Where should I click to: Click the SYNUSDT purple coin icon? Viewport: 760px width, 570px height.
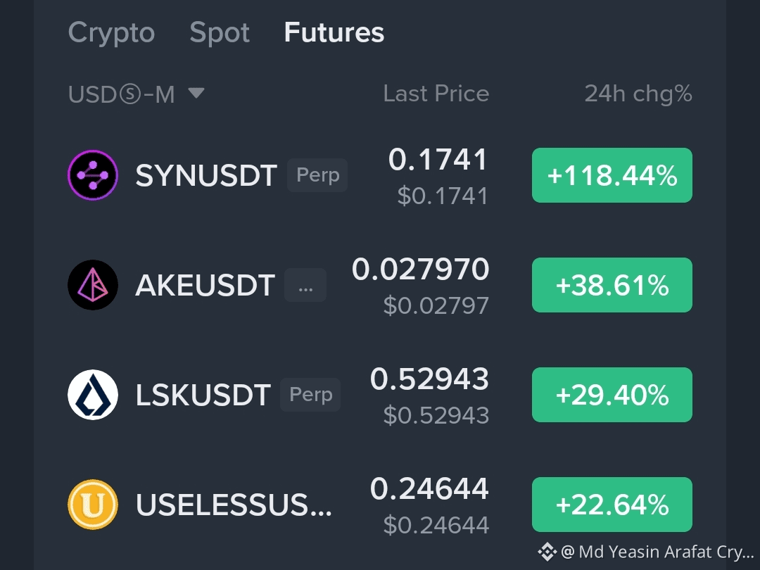click(x=93, y=175)
